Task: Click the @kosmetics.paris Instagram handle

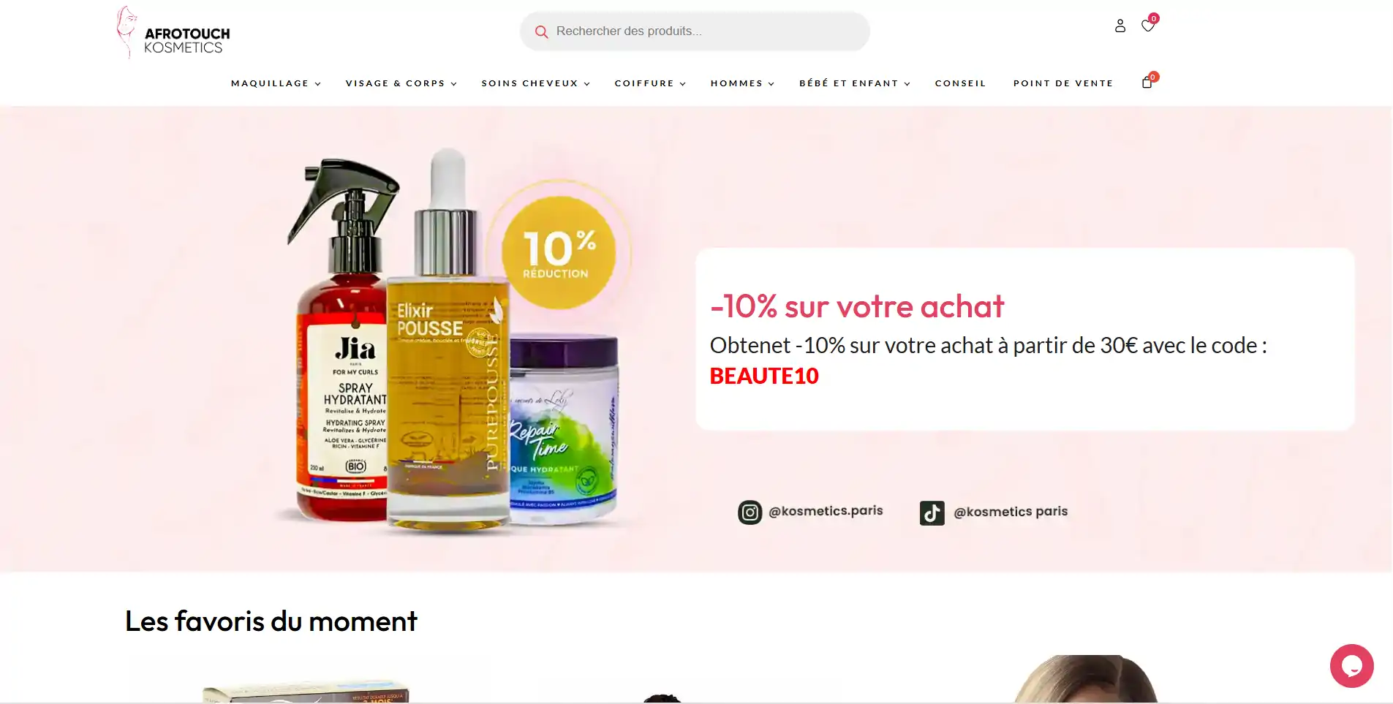Action: 826,511
